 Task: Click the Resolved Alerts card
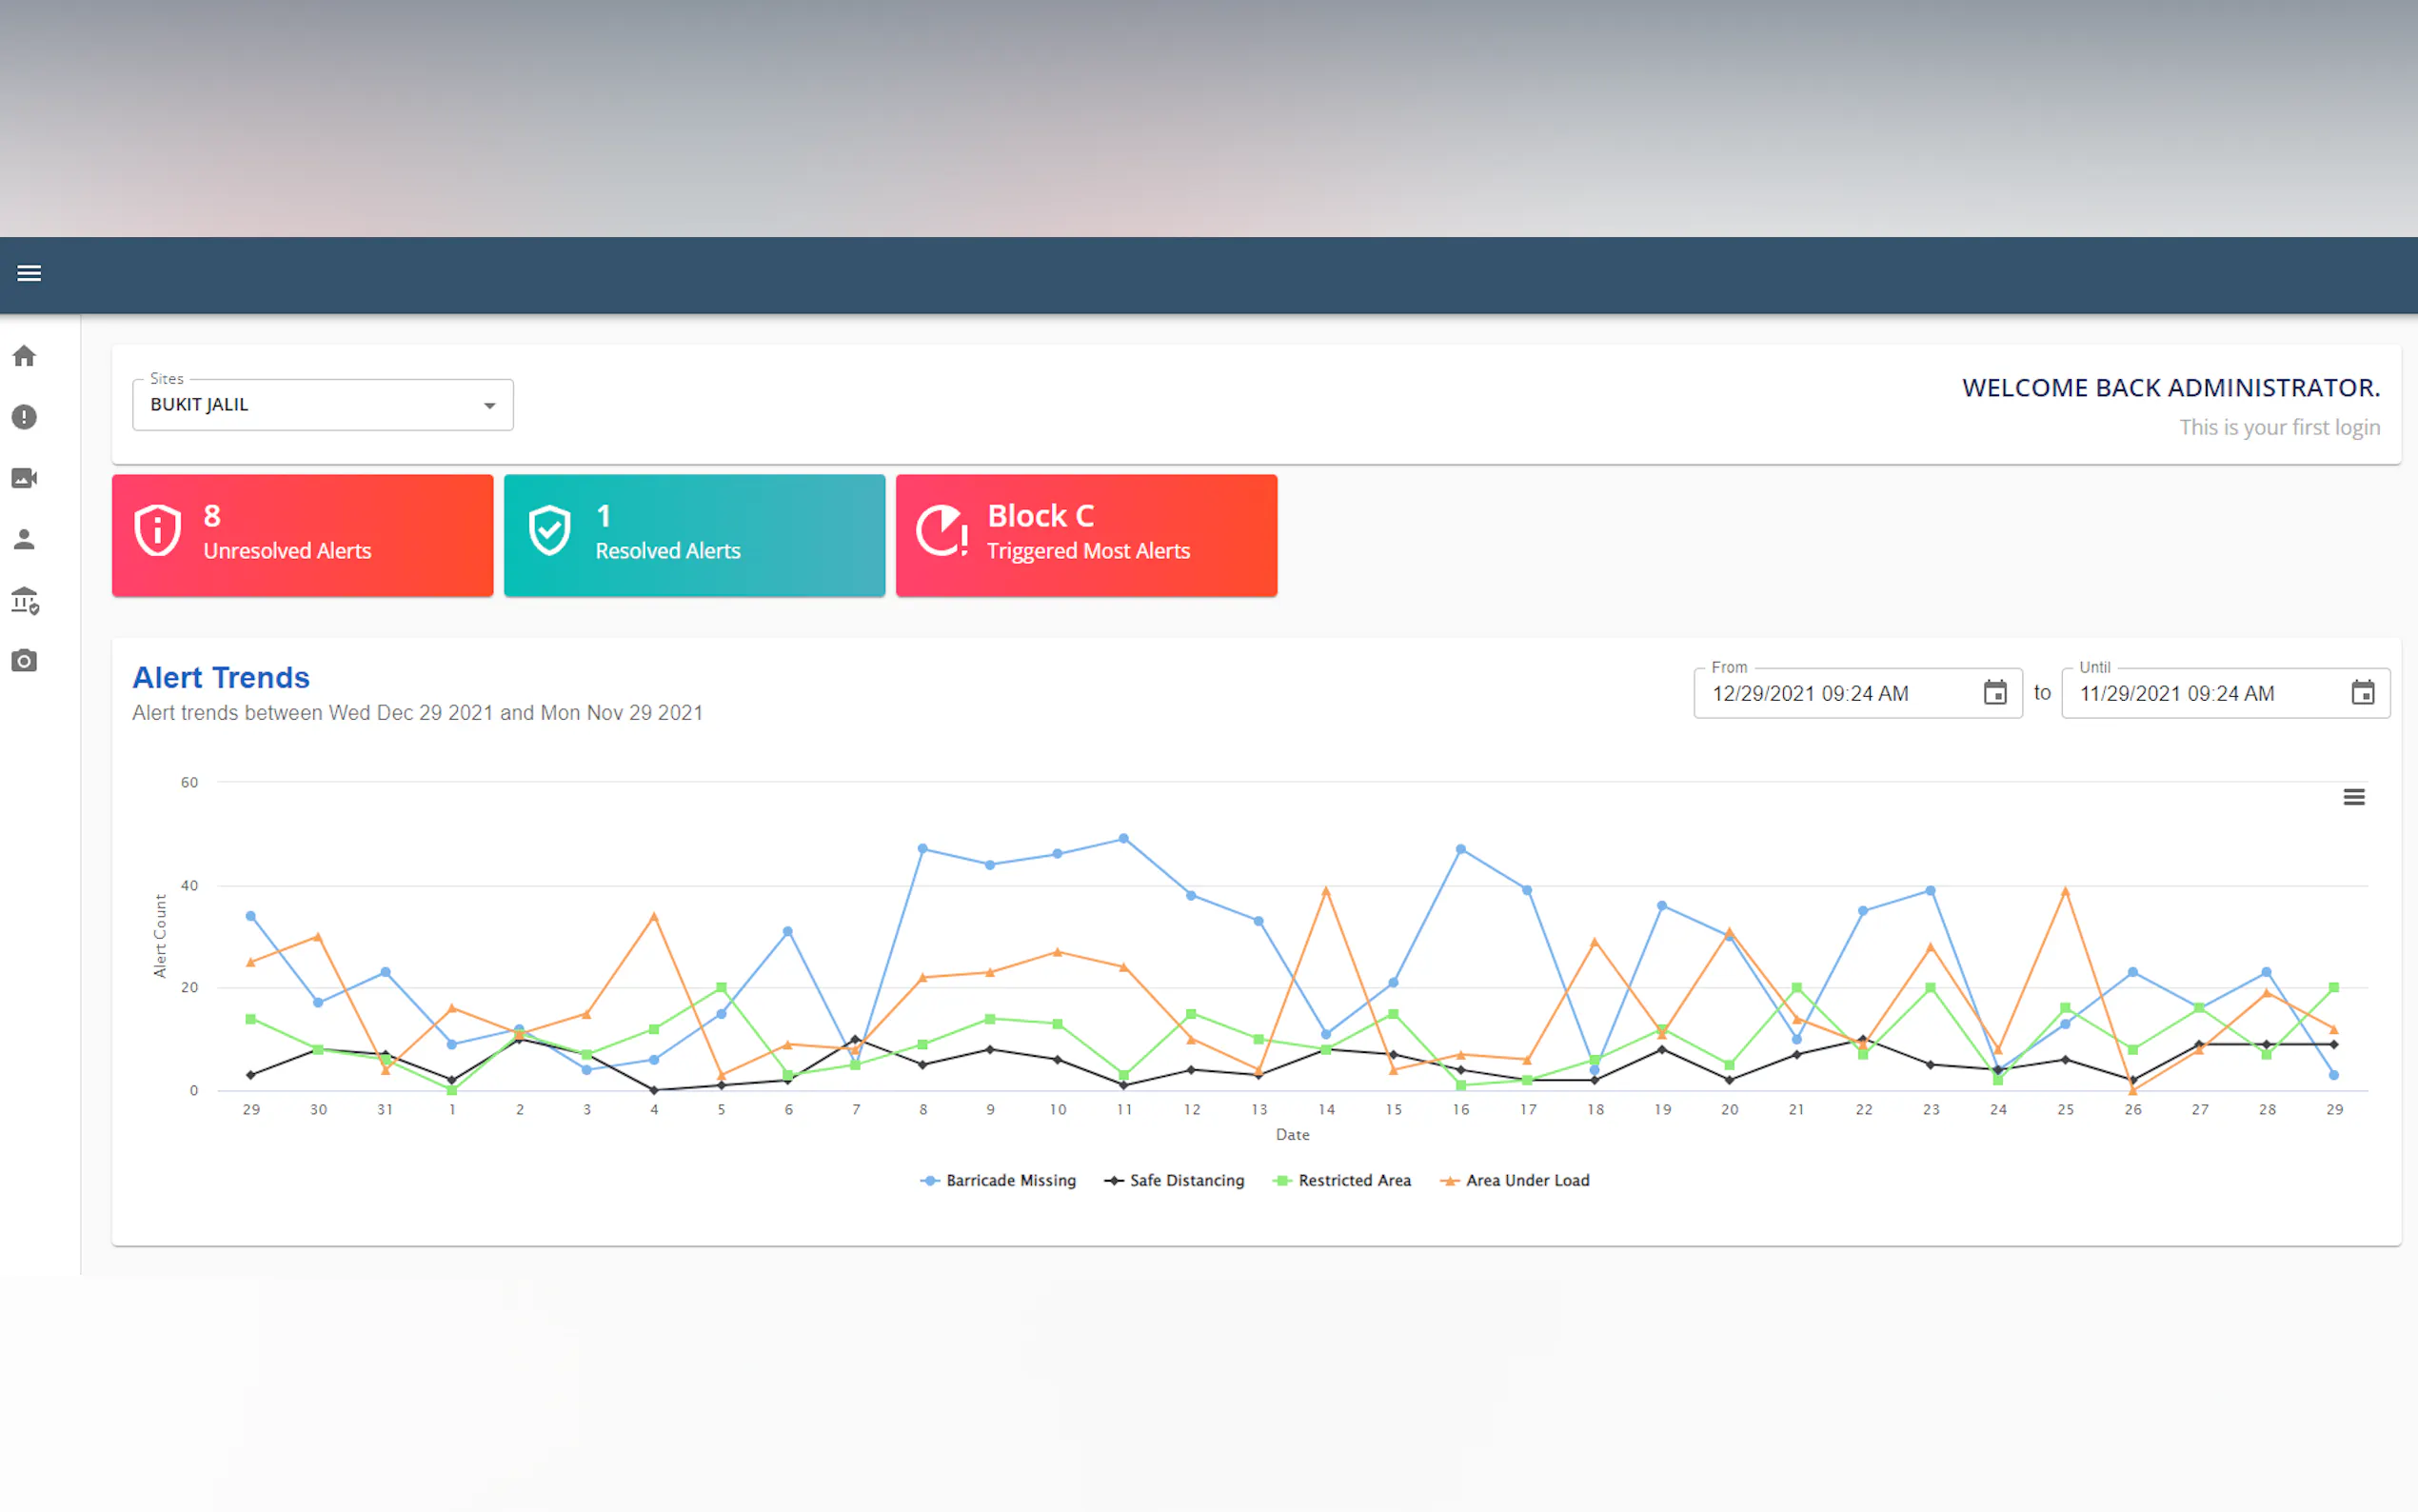tap(694, 535)
